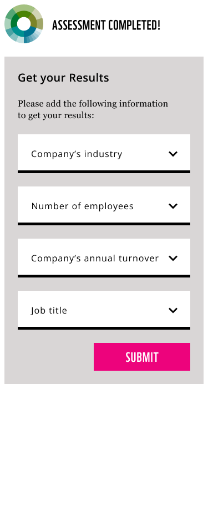This screenshot has width=208, height=515.
Task: Pick the dark teal inner logo ring
Action: point(18,32)
